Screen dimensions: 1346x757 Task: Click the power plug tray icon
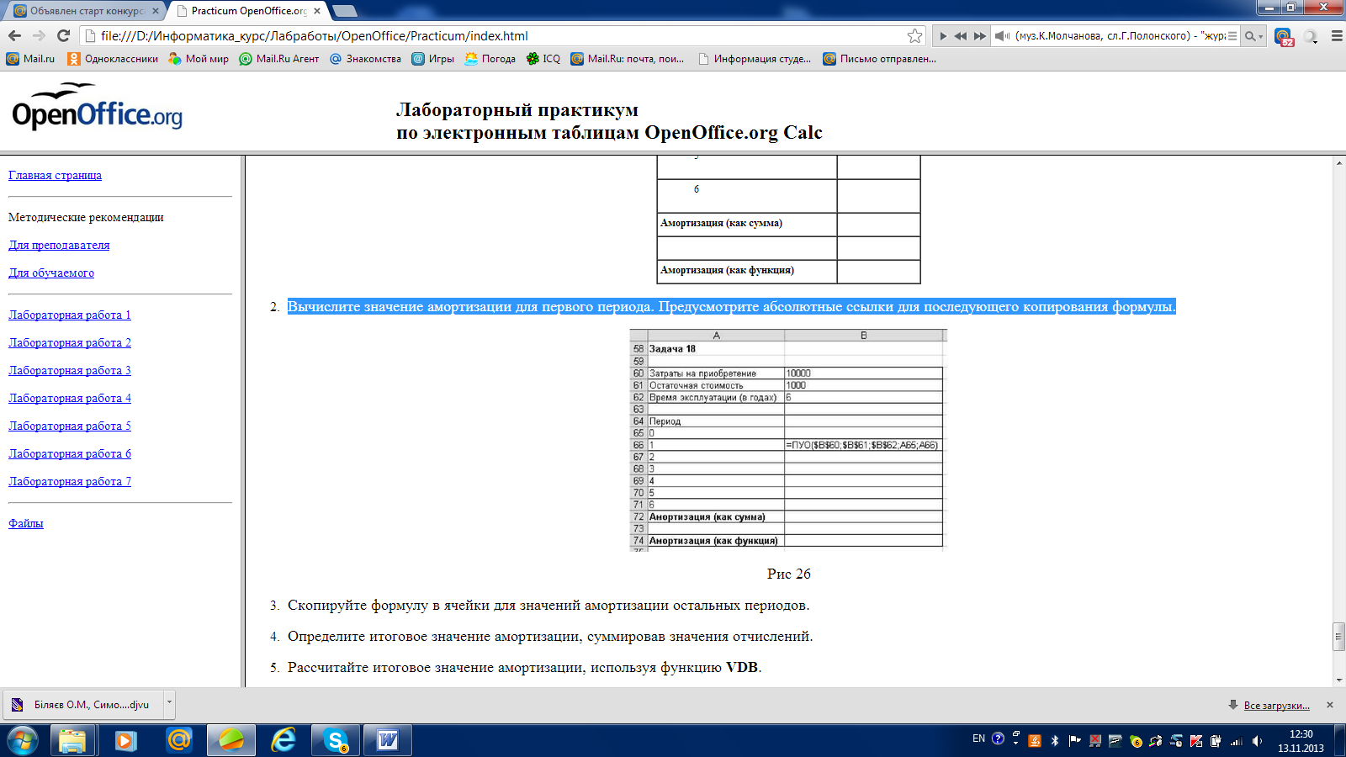[1216, 741]
